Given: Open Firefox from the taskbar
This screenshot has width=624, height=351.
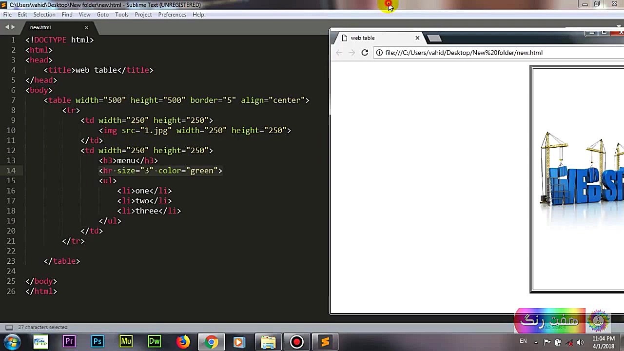Looking at the screenshot, I should click(183, 342).
